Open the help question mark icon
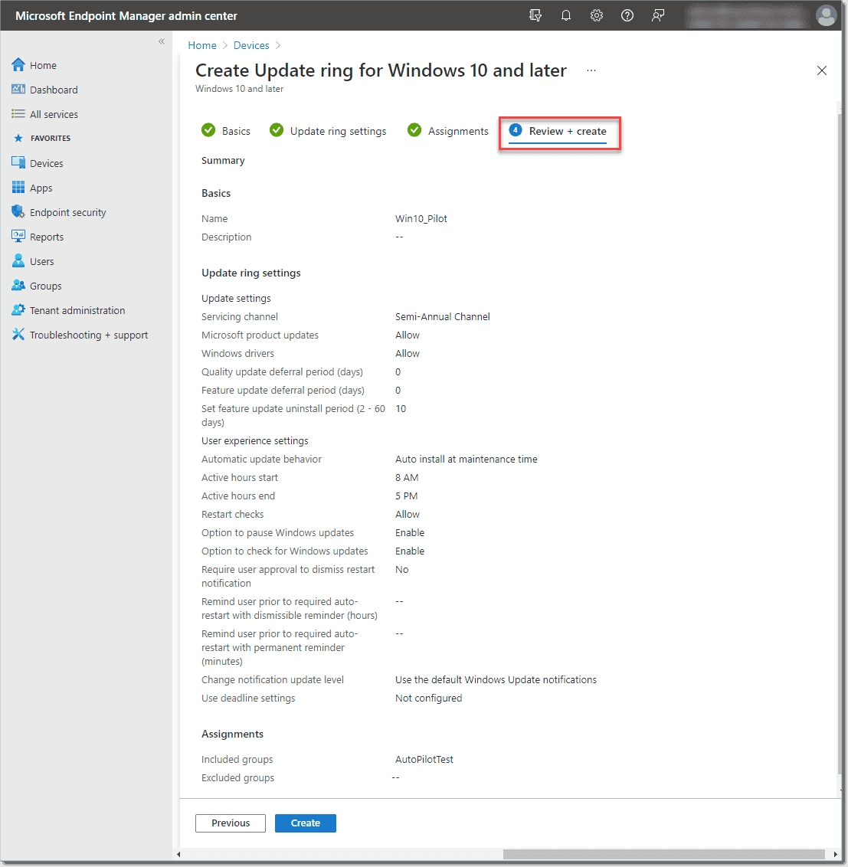Viewport: 848px width, 867px height. click(627, 15)
